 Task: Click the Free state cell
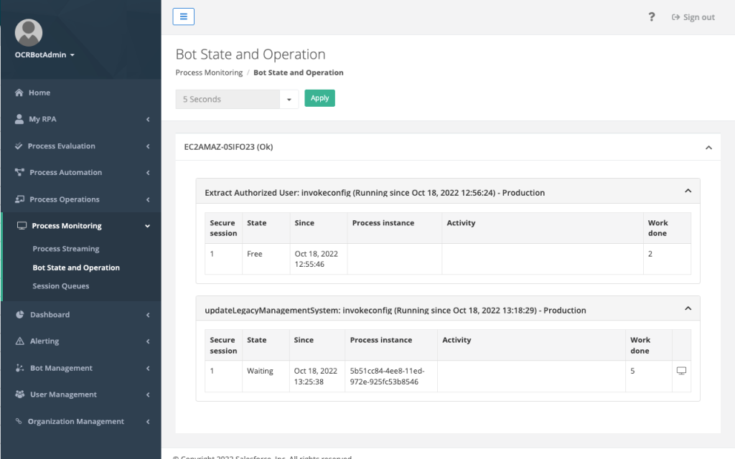coord(266,259)
